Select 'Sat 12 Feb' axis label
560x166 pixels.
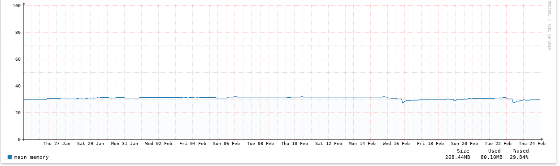[x=329, y=144]
